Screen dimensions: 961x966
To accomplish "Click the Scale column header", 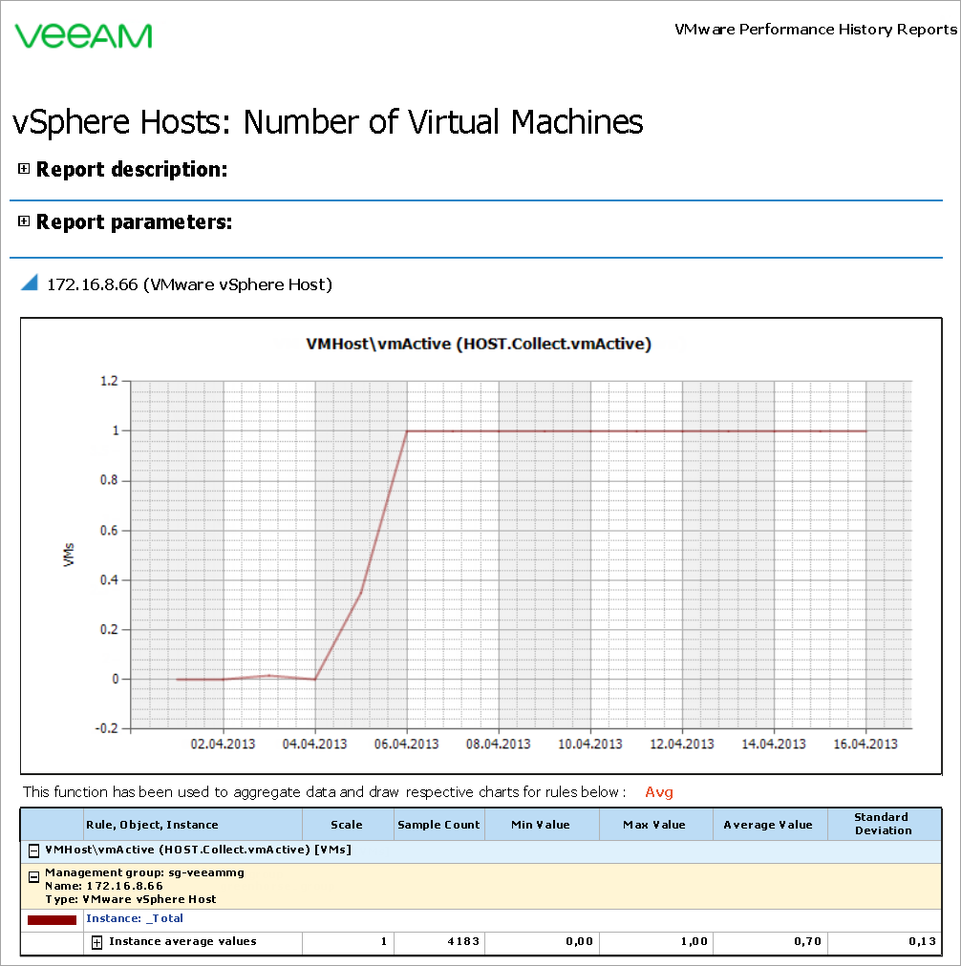I will coord(347,825).
